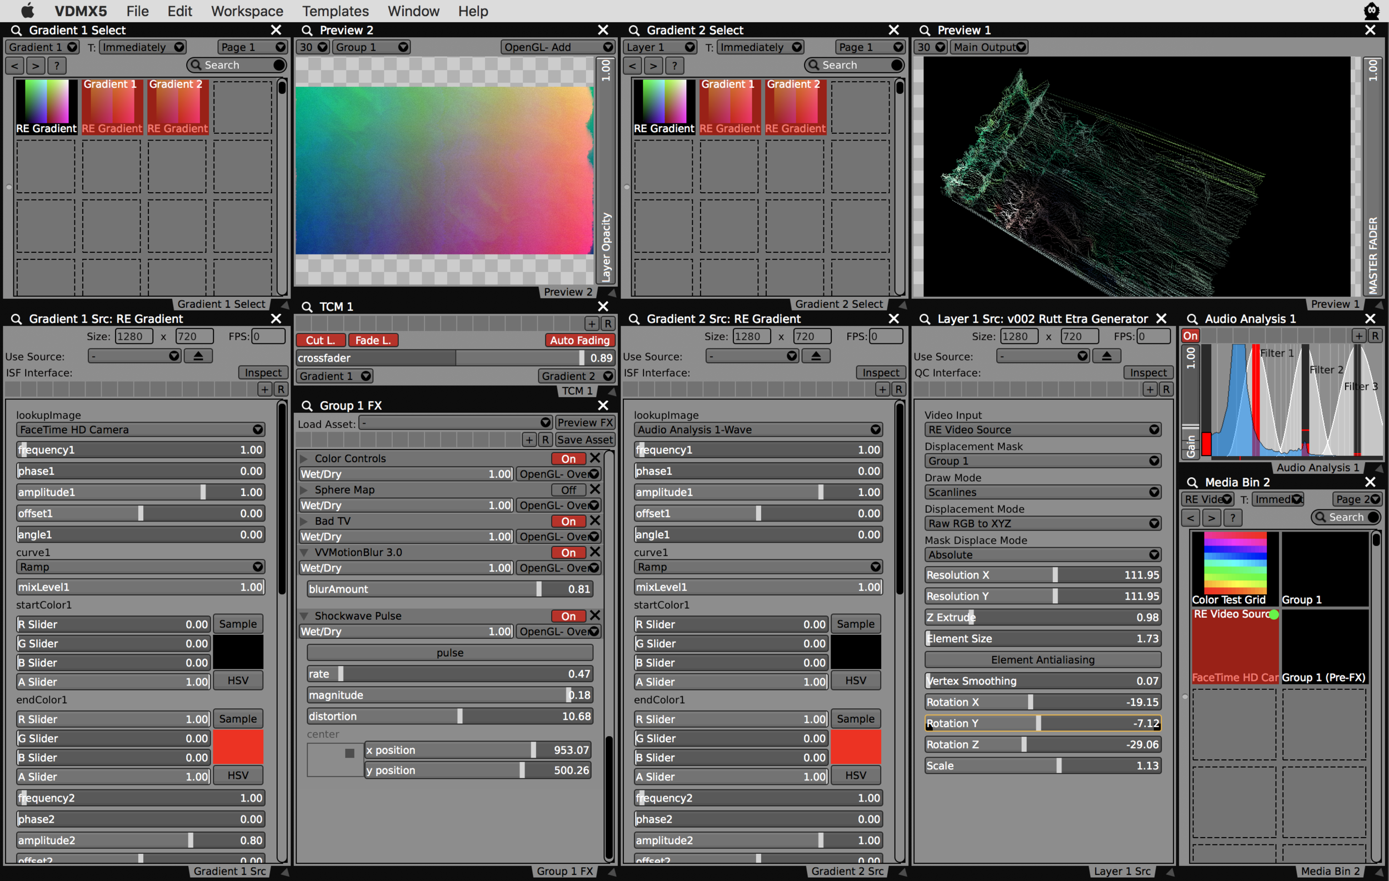
Task: Remove the Color Controls effect with its X
Action: click(595, 458)
